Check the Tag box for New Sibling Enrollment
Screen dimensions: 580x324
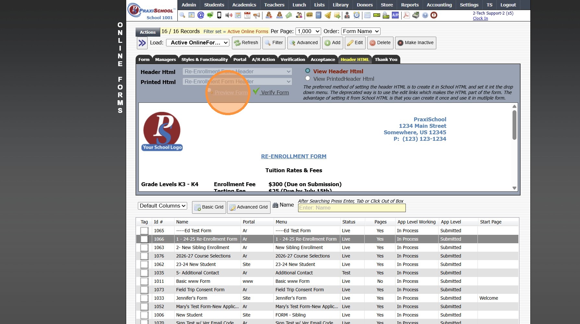click(144, 247)
